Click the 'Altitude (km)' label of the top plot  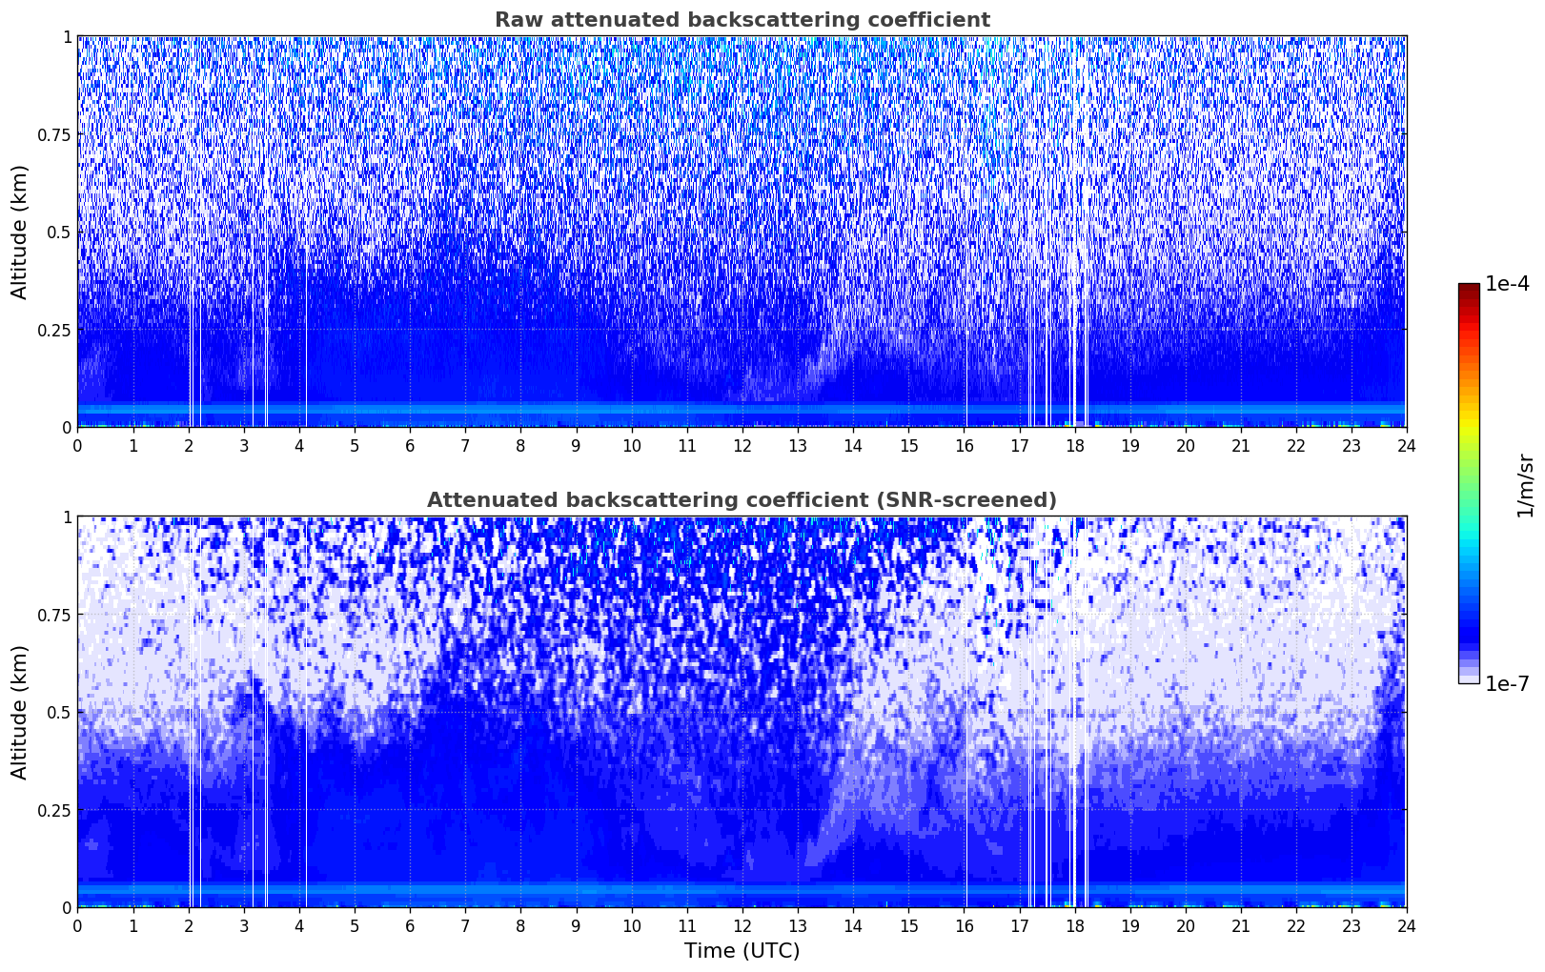point(20,232)
